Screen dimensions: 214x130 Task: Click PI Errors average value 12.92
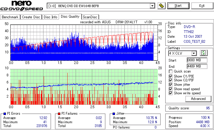coord(43,118)
